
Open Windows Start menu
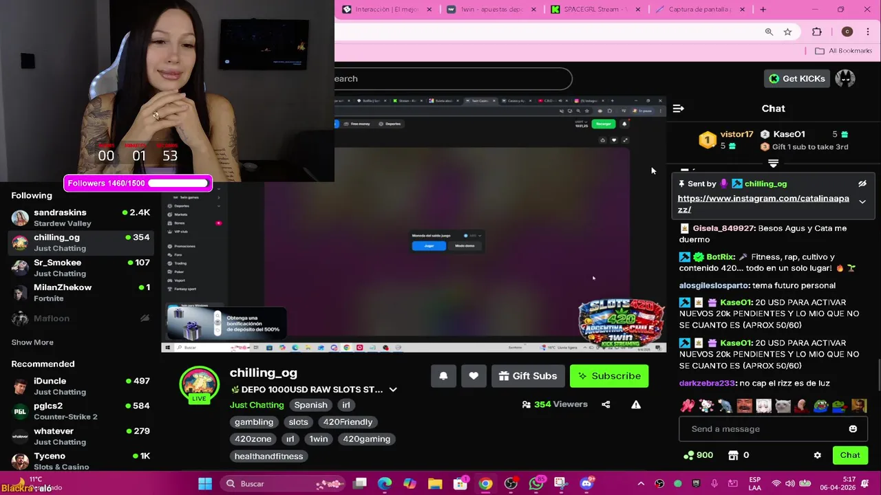coord(205,484)
